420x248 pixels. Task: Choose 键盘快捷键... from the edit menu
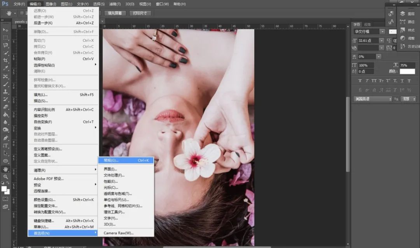[63, 221]
